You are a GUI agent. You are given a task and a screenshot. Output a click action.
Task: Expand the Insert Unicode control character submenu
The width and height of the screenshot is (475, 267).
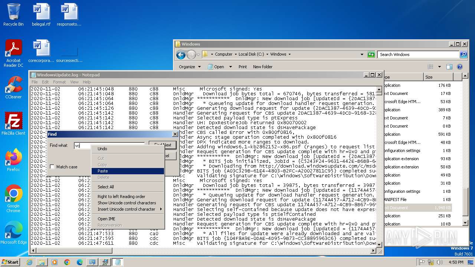128,209
